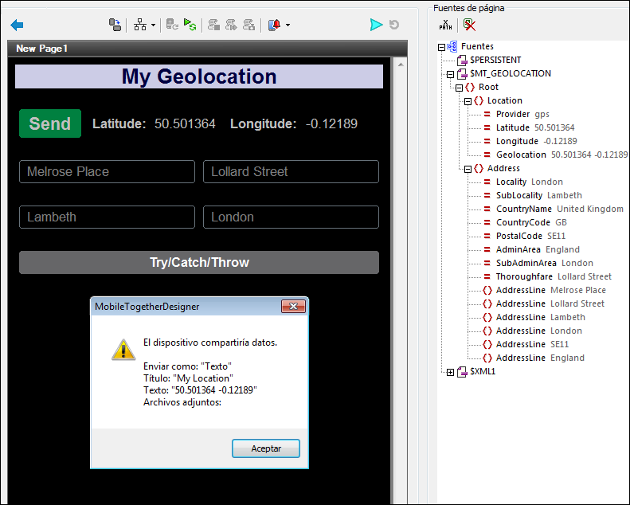Collapse the Location element node

(x=468, y=101)
